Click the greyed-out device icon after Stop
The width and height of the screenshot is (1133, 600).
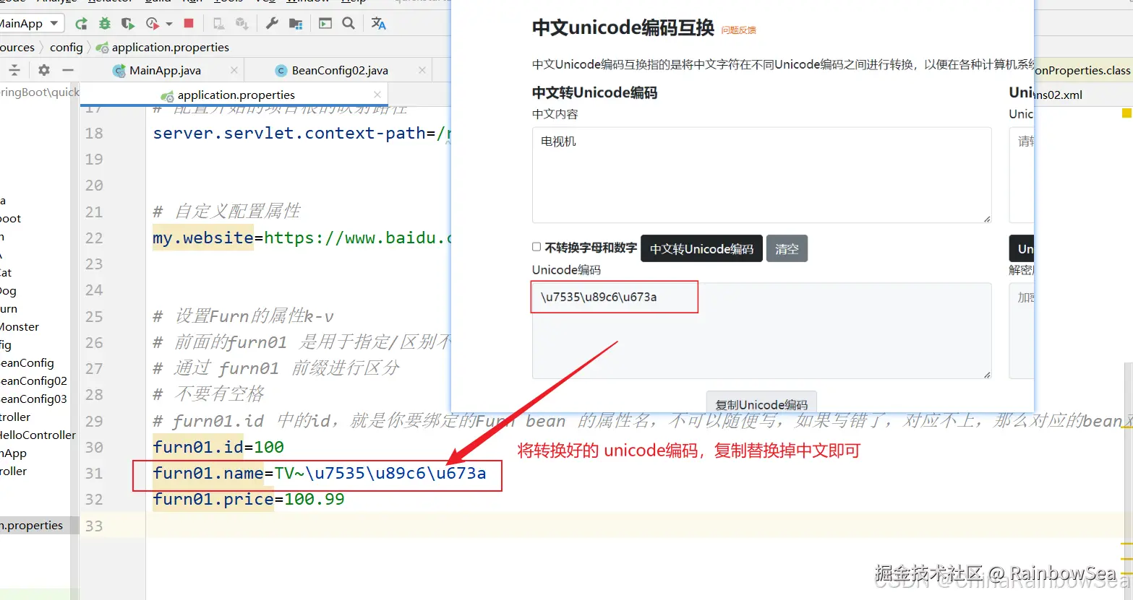(x=218, y=24)
